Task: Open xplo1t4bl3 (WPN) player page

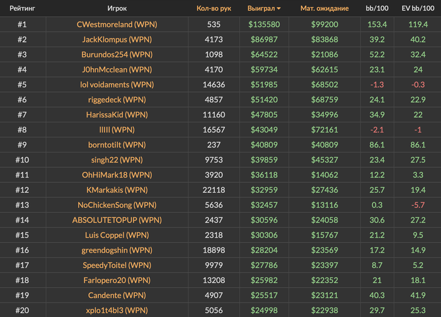Action: coord(117,310)
